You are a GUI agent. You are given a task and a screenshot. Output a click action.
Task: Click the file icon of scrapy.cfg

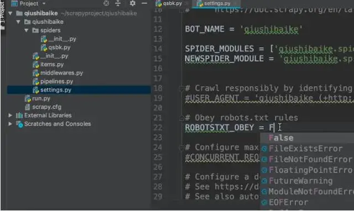click(28, 107)
